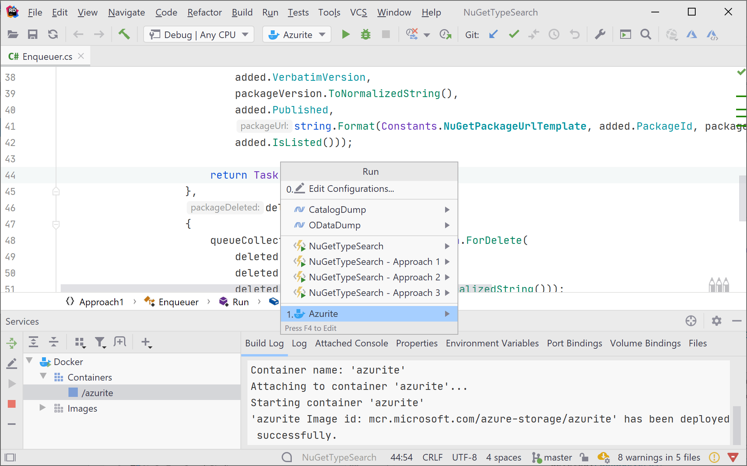This screenshot has width=747, height=466.
Task: Click the Build Log vertical scrollbar
Action: pos(736,425)
